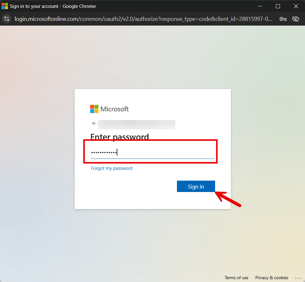Open the Forgot my password link
Screen dimensions: 305x282
click(112, 168)
